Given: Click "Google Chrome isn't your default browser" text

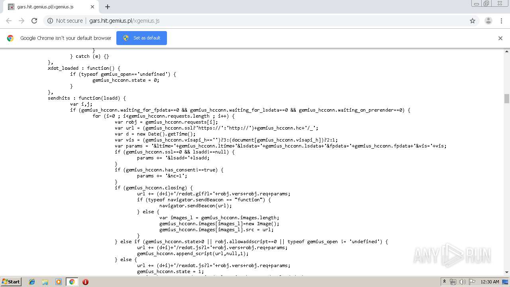Looking at the screenshot, I should coord(66,38).
